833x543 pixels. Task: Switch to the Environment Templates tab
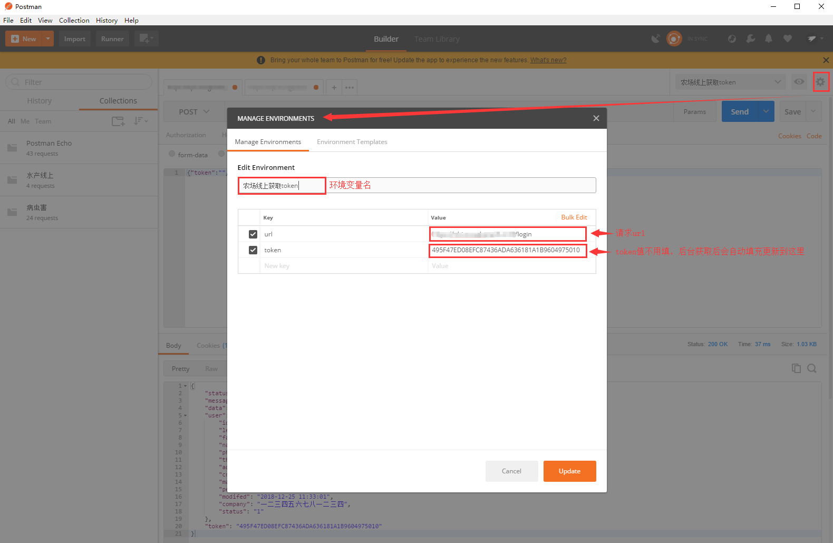pos(352,142)
